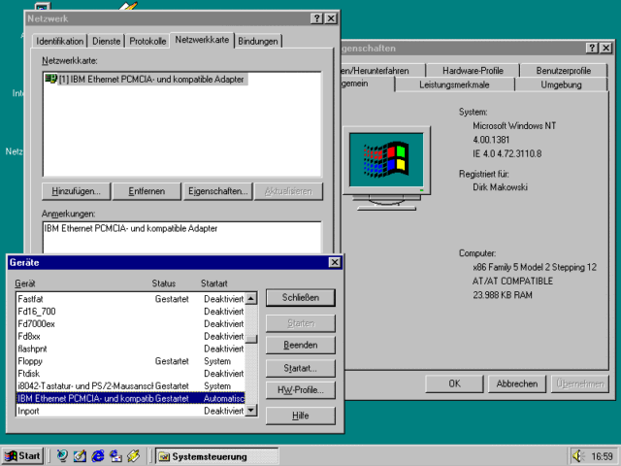Select the Floppy device row

point(131,361)
